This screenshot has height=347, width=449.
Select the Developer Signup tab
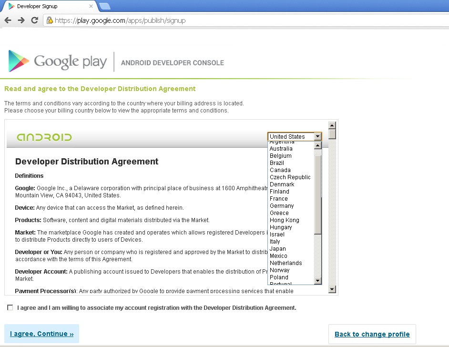click(50, 6)
